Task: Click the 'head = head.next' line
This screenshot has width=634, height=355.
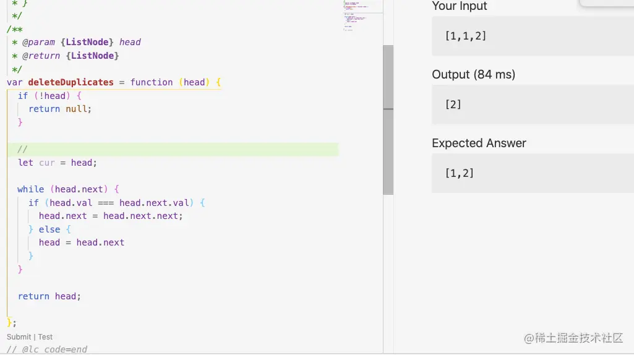Action: click(82, 242)
